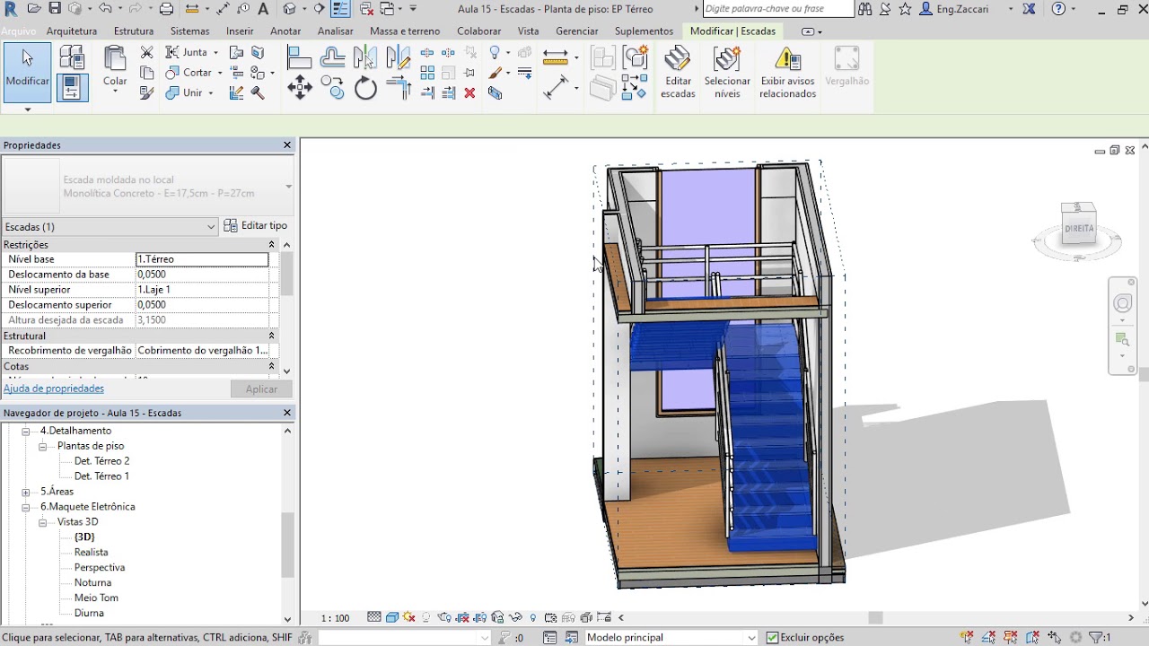This screenshot has width=1149, height=646.
Task: Click the Editar tipo button
Action: 256,226
